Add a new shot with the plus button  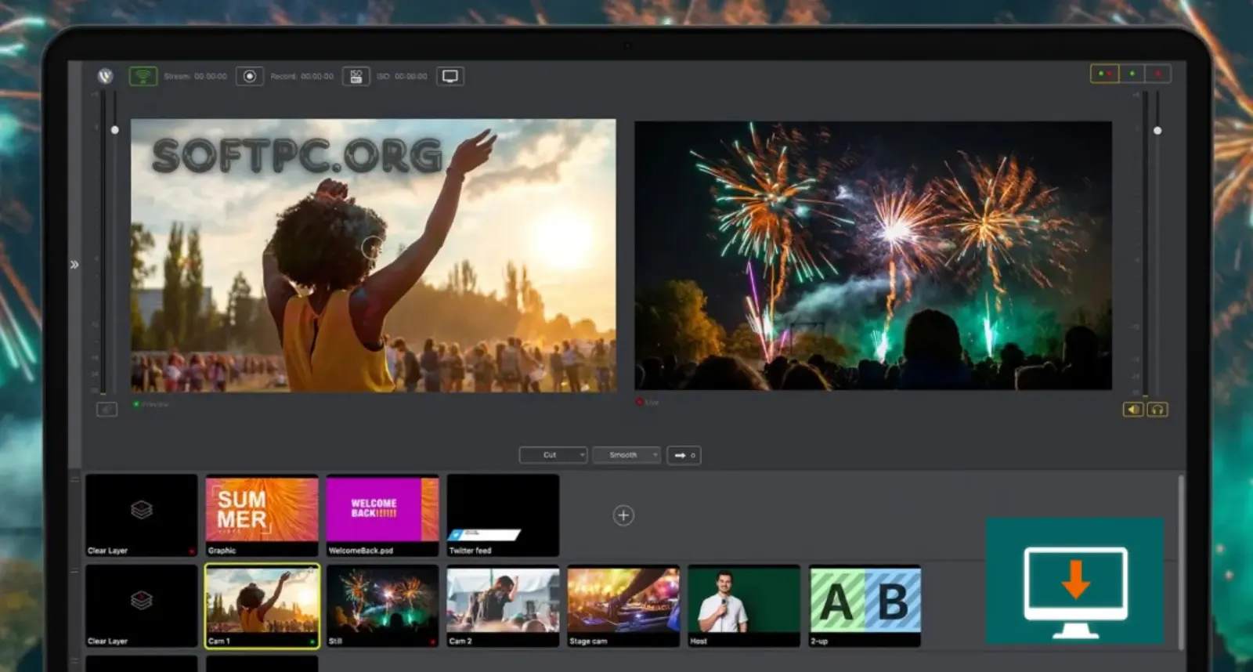tap(623, 515)
